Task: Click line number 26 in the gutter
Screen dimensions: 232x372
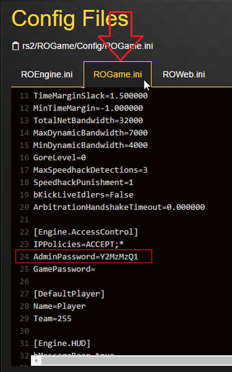Action: point(24,281)
